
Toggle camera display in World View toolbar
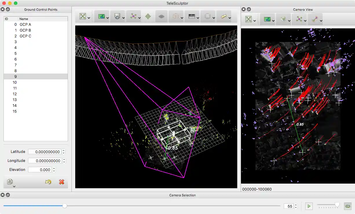pyautogui.click(x=117, y=17)
